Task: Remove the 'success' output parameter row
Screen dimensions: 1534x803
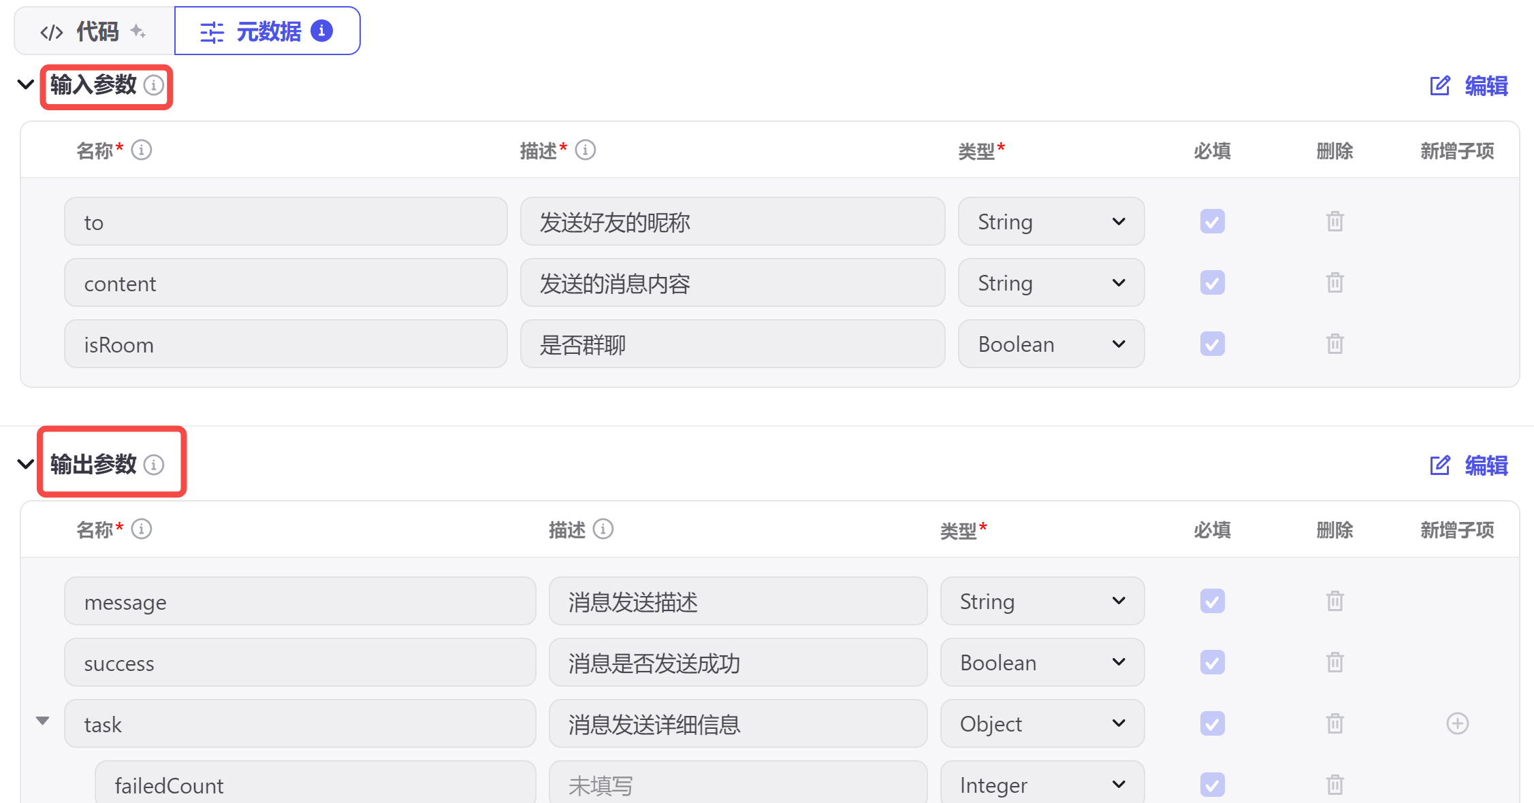Action: [x=1335, y=663]
